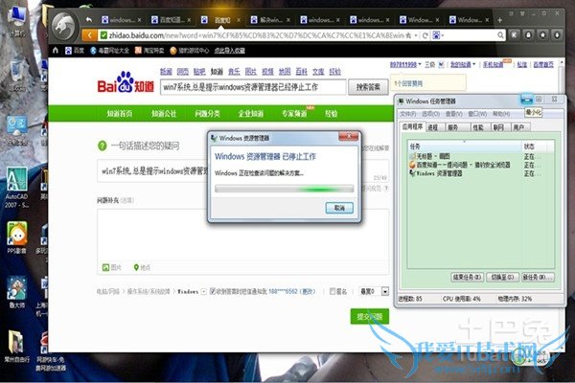Viewport: 575px width, 383px height.
Task: Click the green question mark icon
Action: pyautogui.click(x=102, y=146)
